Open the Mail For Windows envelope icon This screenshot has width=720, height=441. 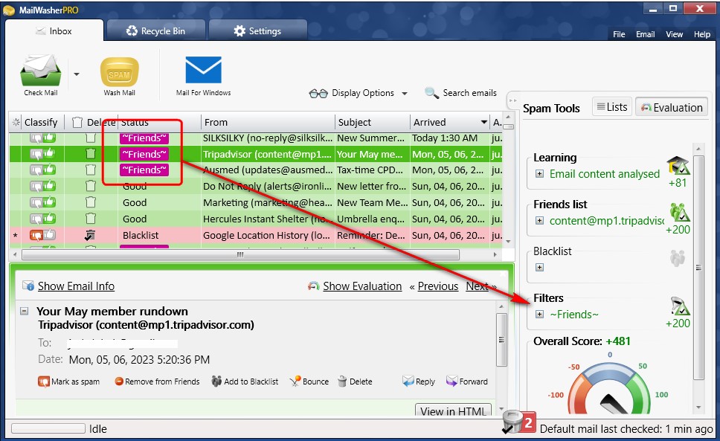point(203,70)
